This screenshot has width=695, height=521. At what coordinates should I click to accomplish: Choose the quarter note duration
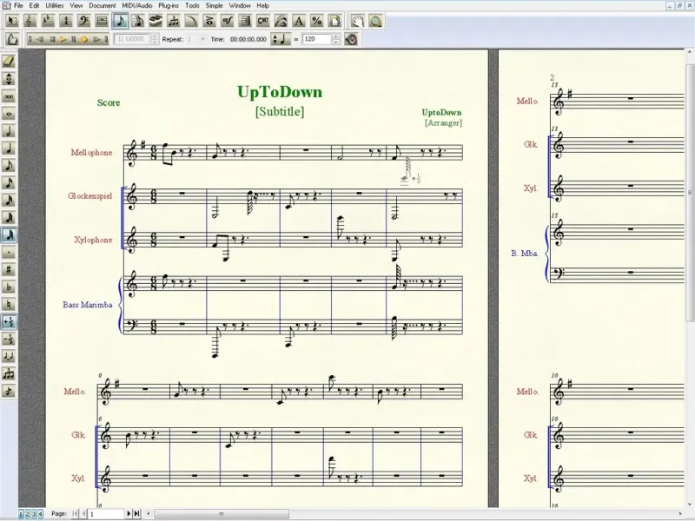tap(9, 148)
